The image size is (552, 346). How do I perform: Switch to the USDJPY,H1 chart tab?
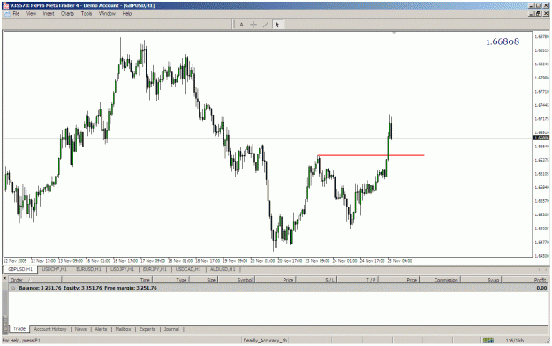(123, 269)
